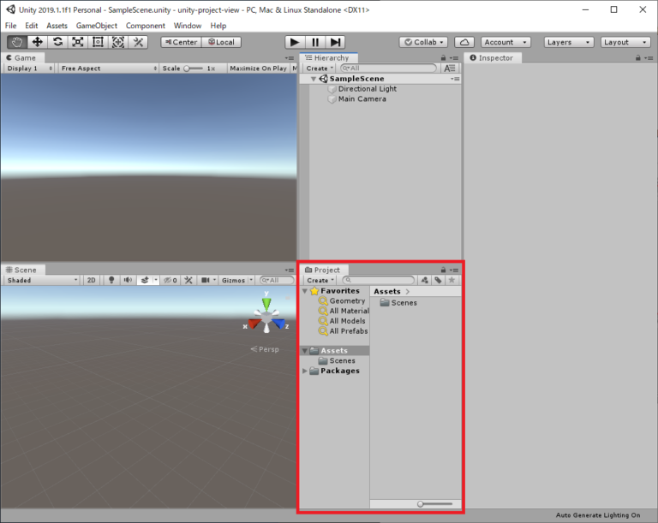Select the custom editor tools icon

pos(138,42)
